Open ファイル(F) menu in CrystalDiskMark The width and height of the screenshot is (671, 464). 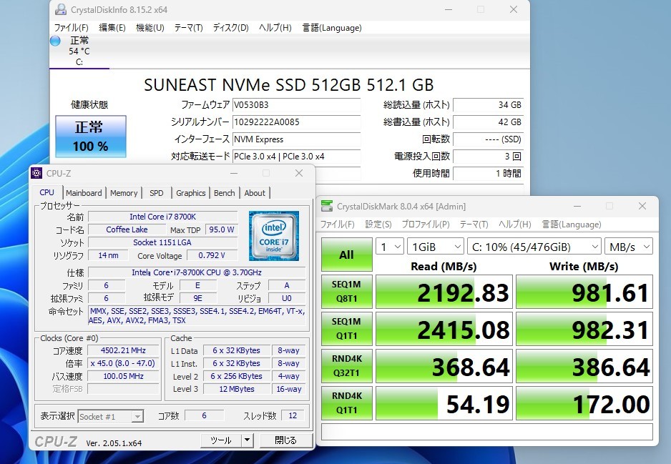click(x=337, y=224)
